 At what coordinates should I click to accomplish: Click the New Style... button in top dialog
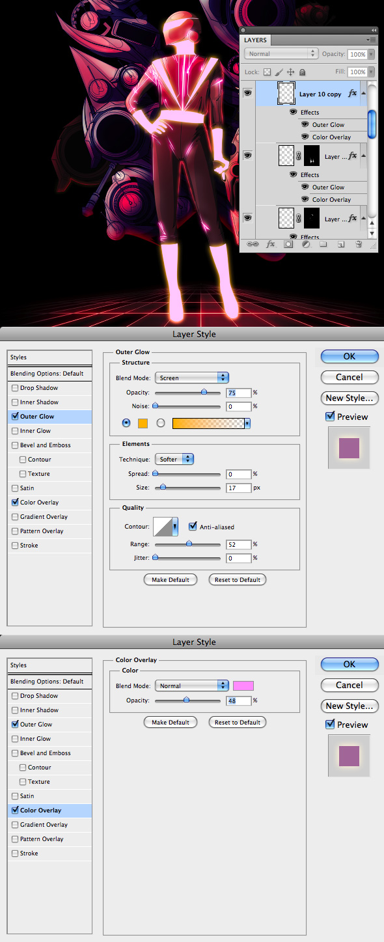(x=350, y=398)
